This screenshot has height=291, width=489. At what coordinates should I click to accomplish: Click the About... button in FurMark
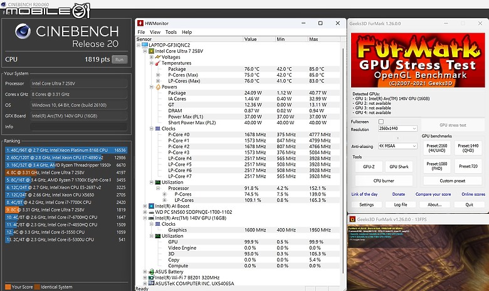coord(434,204)
